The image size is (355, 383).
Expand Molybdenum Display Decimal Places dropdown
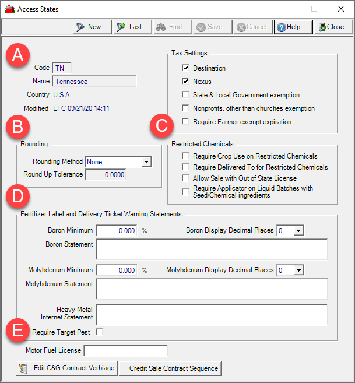click(298, 270)
